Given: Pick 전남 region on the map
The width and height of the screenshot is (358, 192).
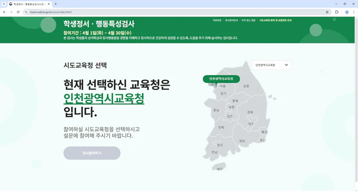Looking at the screenshot, I should point(214,152).
